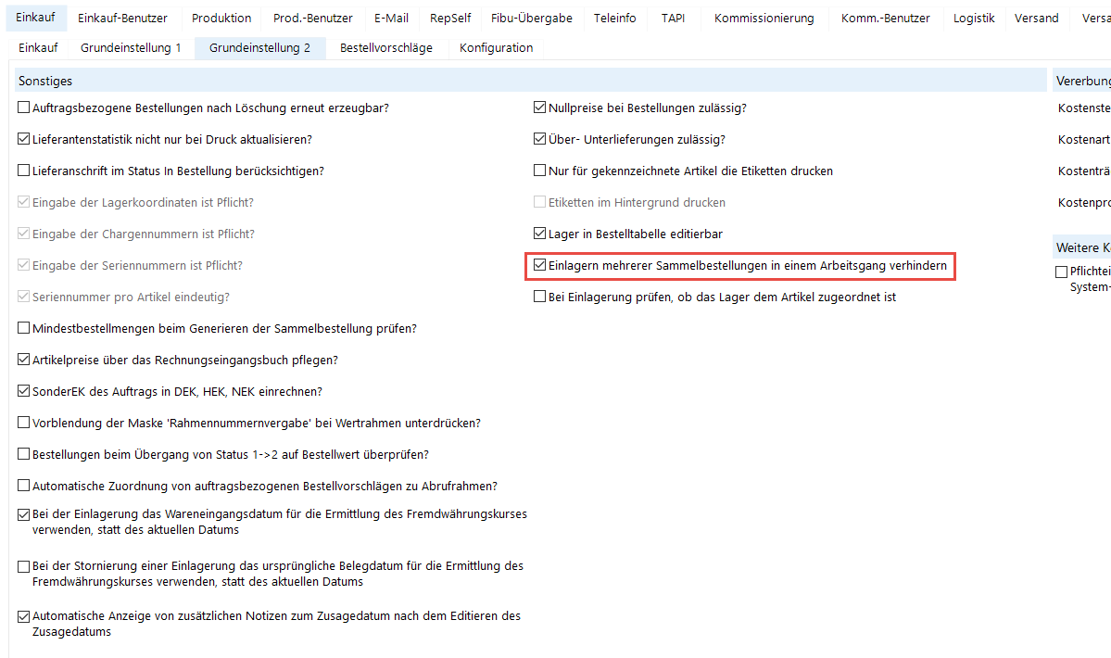
Task: Check 'Bestellungen beim Übergang von Status 1->2 überprüfen'
Action: tap(23, 454)
